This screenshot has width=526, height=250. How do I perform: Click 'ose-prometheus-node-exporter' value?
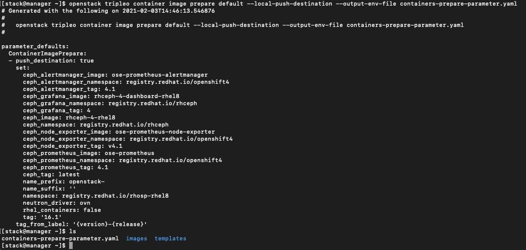pos(165,132)
